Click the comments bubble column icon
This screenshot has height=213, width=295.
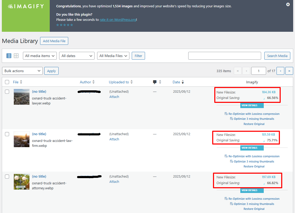(155, 82)
